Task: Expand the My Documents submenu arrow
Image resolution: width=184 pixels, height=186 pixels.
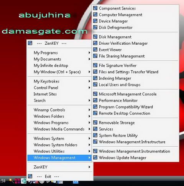Action: (89, 59)
